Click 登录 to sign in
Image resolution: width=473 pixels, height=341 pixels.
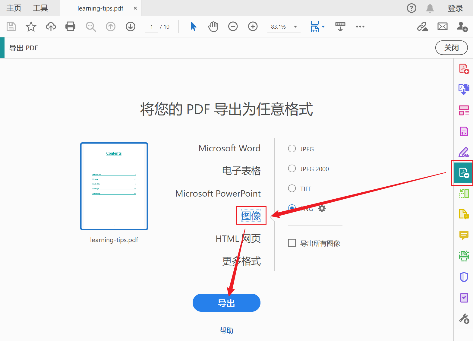[455, 8]
